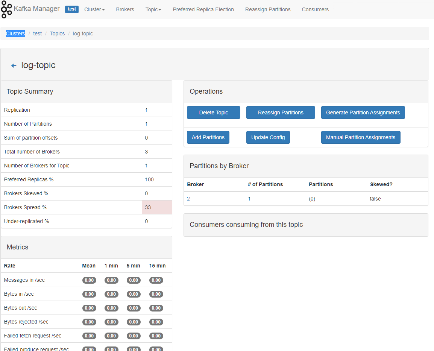Open the Cluster dropdown menu

pyautogui.click(x=94, y=9)
